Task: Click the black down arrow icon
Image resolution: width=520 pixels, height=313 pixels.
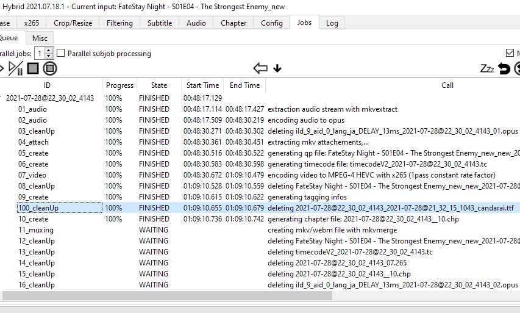Action: tap(277, 68)
